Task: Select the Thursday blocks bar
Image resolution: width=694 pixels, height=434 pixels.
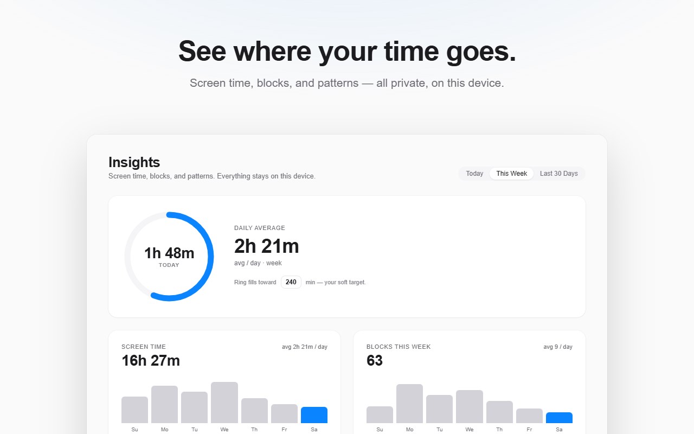Action: [499, 412]
